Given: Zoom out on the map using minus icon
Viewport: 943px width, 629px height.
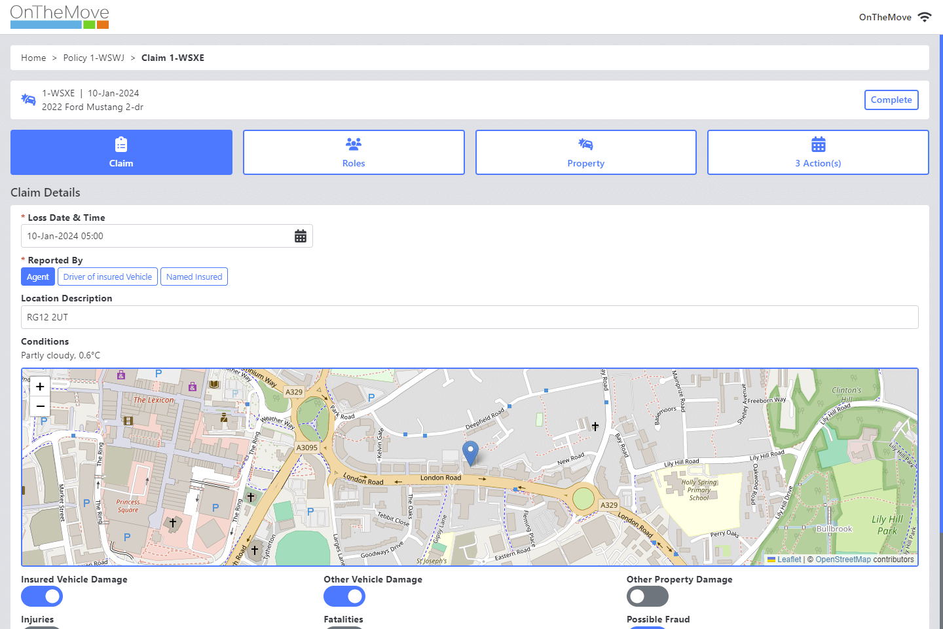Looking at the screenshot, I should pyautogui.click(x=40, y=406).
